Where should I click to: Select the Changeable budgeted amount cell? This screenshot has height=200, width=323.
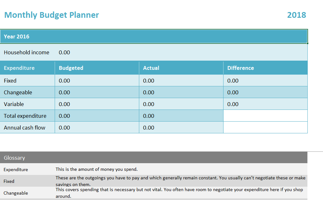pyautogui.click(x=97, y=92)
